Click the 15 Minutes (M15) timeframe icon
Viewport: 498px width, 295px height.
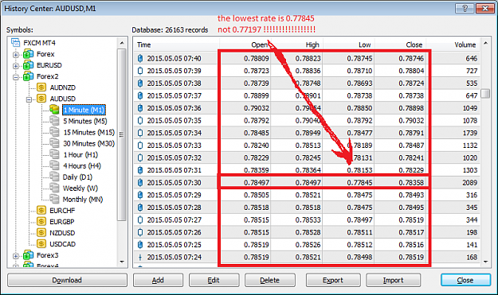point(54,132)
